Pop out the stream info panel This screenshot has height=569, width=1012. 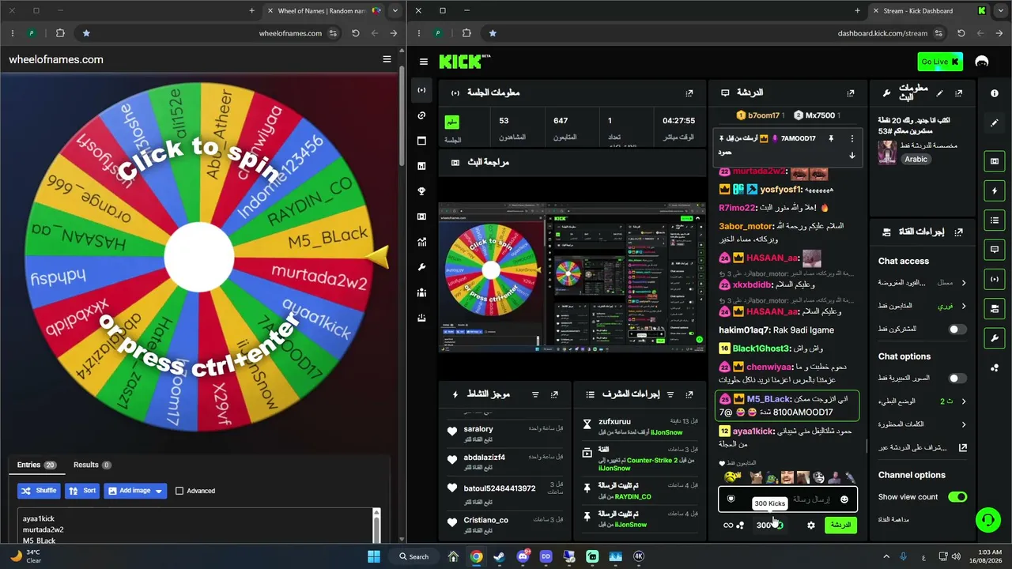click(959, 93)
